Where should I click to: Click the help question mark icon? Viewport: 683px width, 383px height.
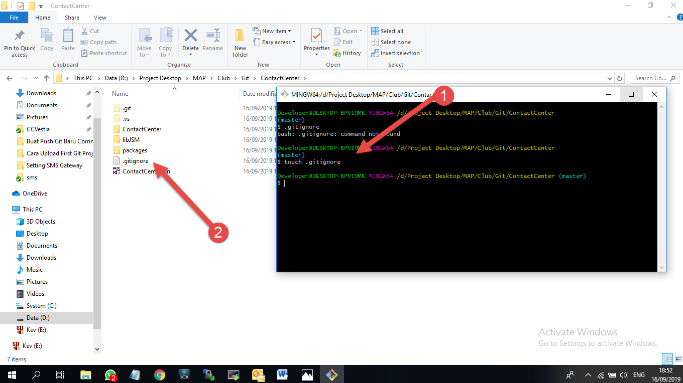679,17
